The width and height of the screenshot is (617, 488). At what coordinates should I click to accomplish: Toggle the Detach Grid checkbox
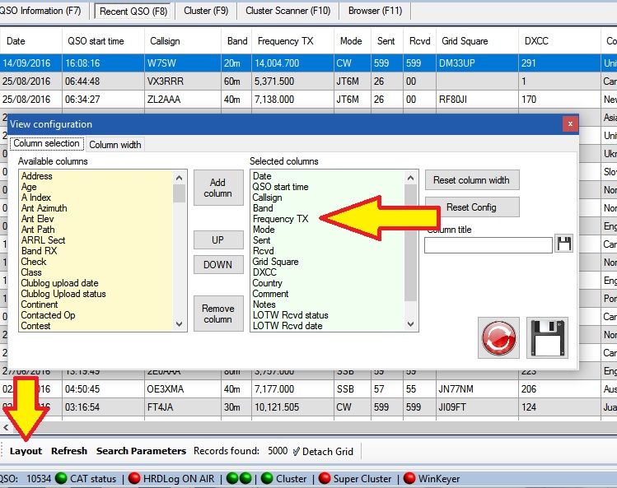[x=296, y=452]
